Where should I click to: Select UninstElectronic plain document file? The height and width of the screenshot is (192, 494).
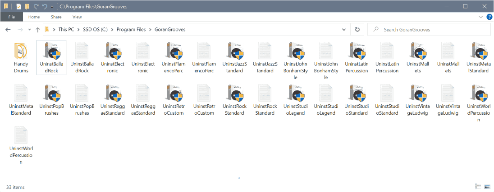(x=143, y=58)
